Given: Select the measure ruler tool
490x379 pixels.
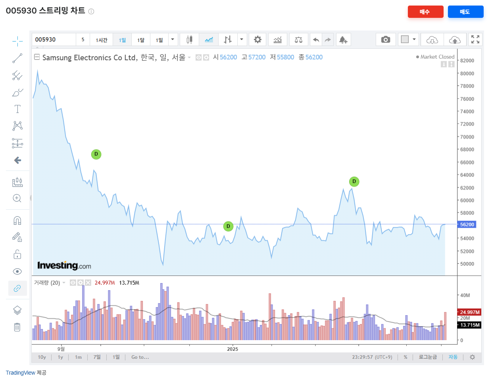Looking at the screenshot, I should (17, 182).
